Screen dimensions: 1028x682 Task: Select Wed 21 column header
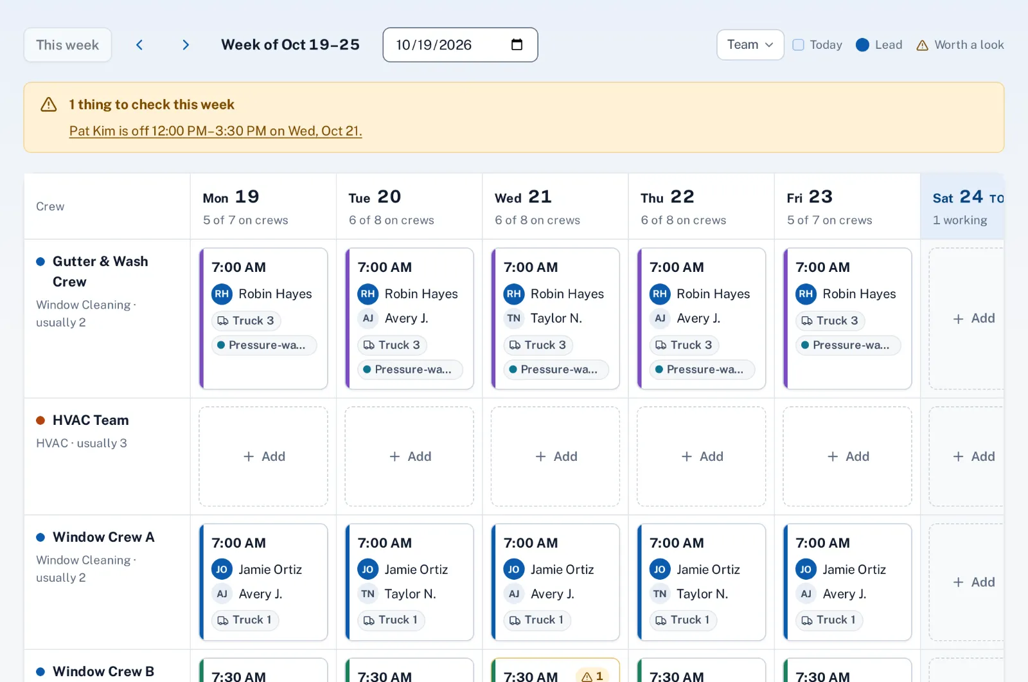[x=555, y=206]
